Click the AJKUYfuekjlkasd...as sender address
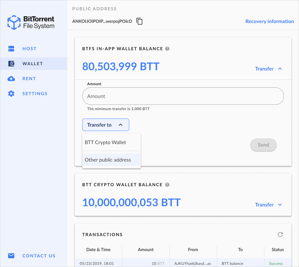Image resolution: width=299 pixels, height=267 pixels. (192, 264)
